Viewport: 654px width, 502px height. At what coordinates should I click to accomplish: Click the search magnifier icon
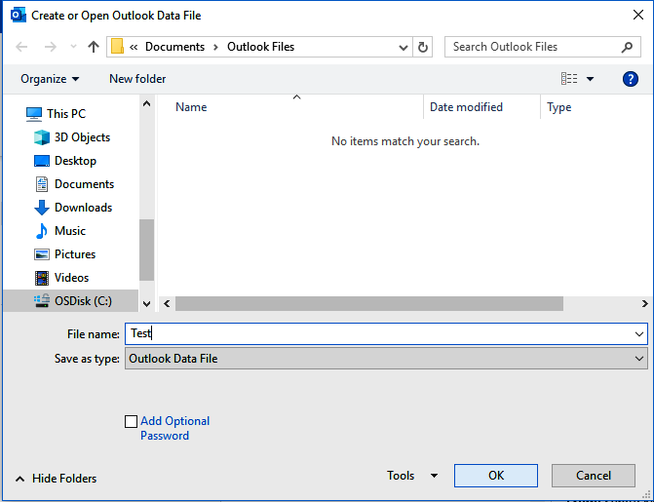(x=627, y=47)
